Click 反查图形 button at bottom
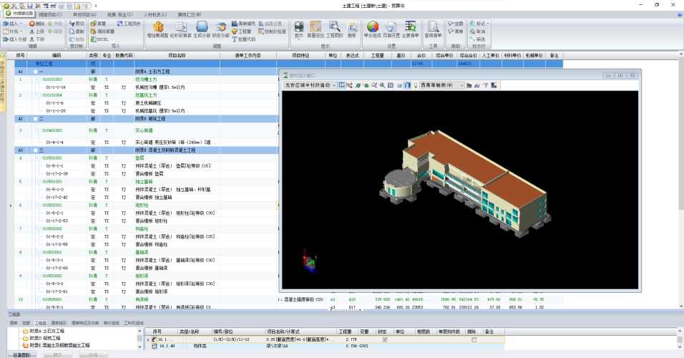Screen dimensions: 684x358 pos(21,355)
